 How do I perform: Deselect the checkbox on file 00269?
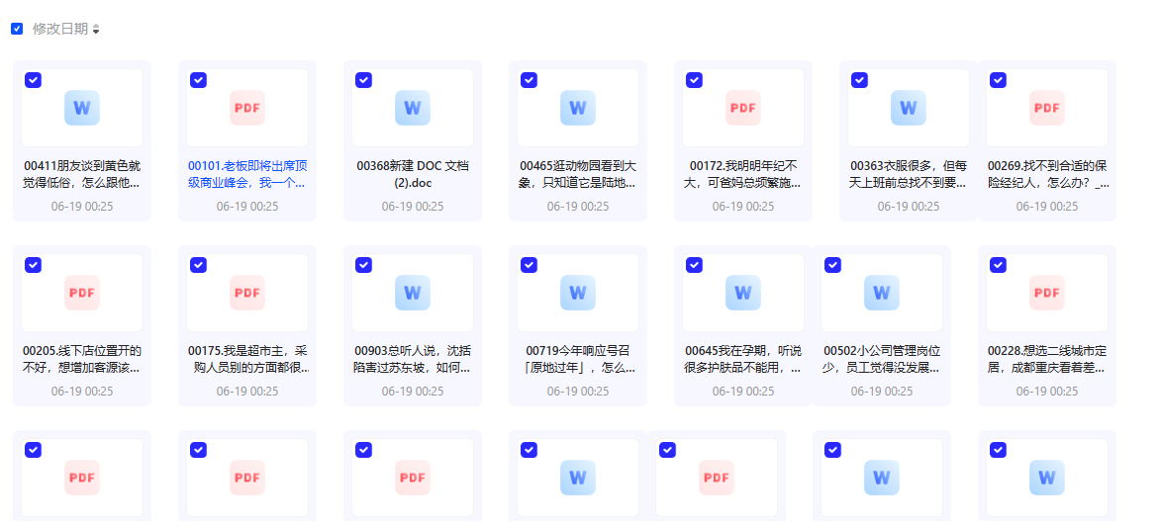coord(998,80)
